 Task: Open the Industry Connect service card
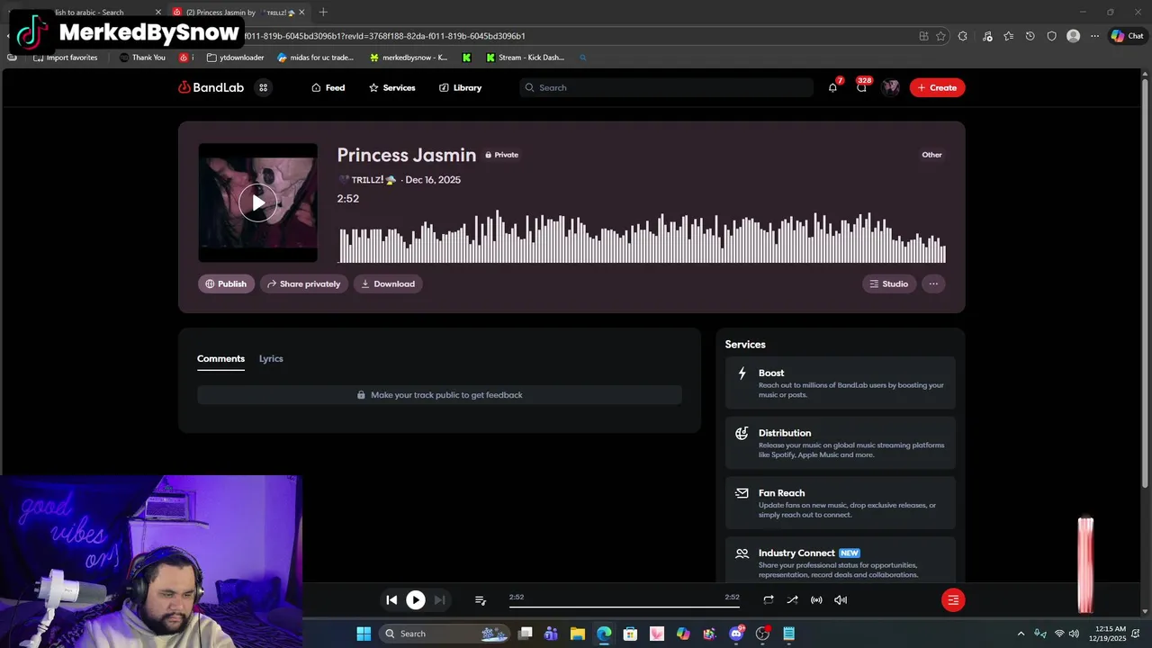pos(841,561)
